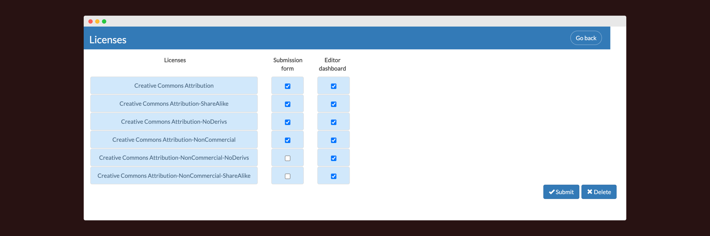The width and height of the screenshot is (710, 236).
Task: Click the Submission form column header
Action: tap(288, 64)
